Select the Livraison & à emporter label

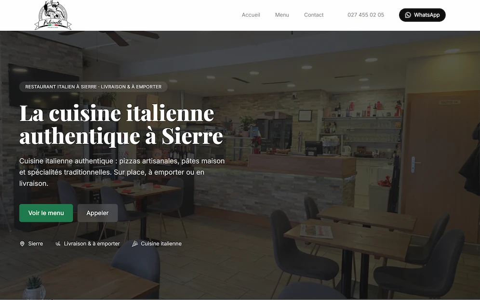coord(92,244)
